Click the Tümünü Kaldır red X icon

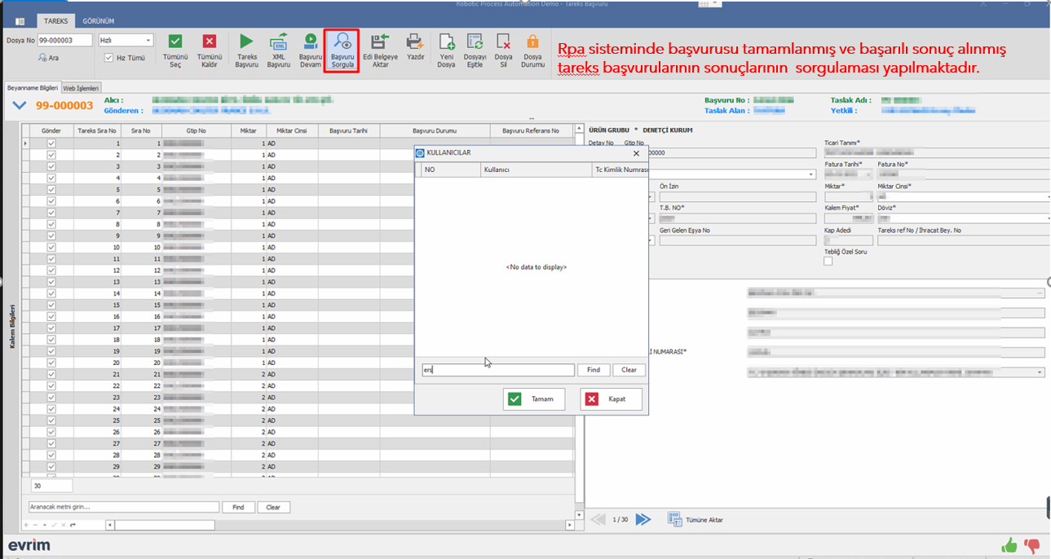(210, 42)
